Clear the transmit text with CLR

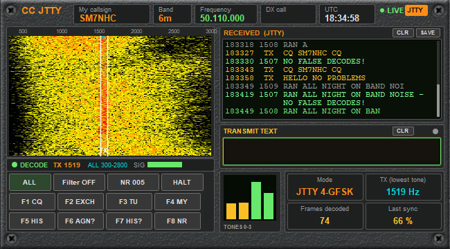(x=403, y=131)
